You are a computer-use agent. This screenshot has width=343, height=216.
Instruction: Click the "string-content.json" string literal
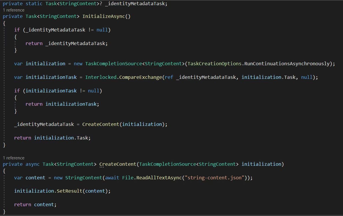pos(214,178)
